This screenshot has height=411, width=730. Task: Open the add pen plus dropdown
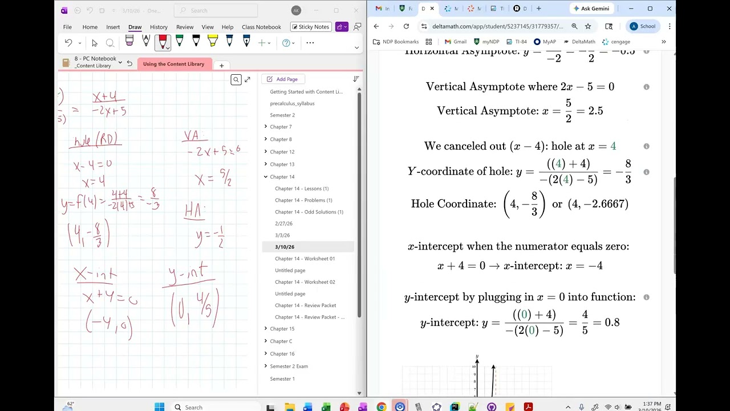[264, 43]
